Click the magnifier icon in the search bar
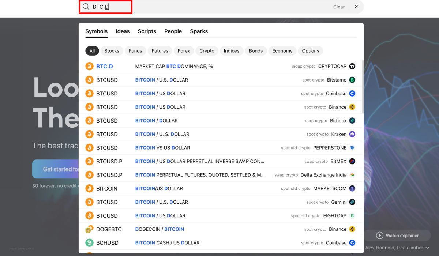This screenshot has width=439, height=256. 86,7
